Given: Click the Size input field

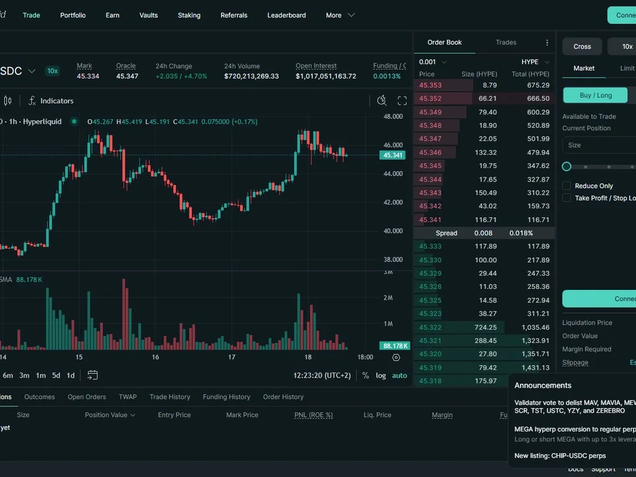Looking at the screenshot, I should (x=599, y=145).
